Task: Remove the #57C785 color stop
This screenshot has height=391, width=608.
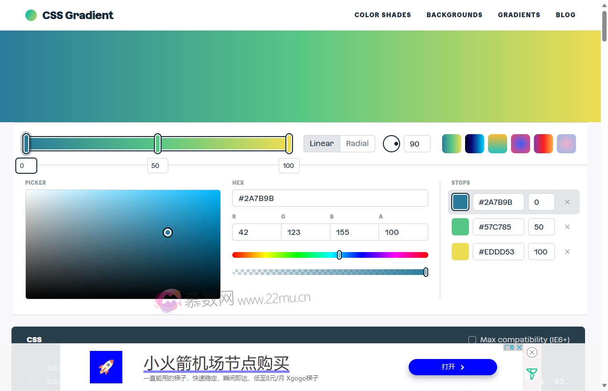Action: [567, 227]
